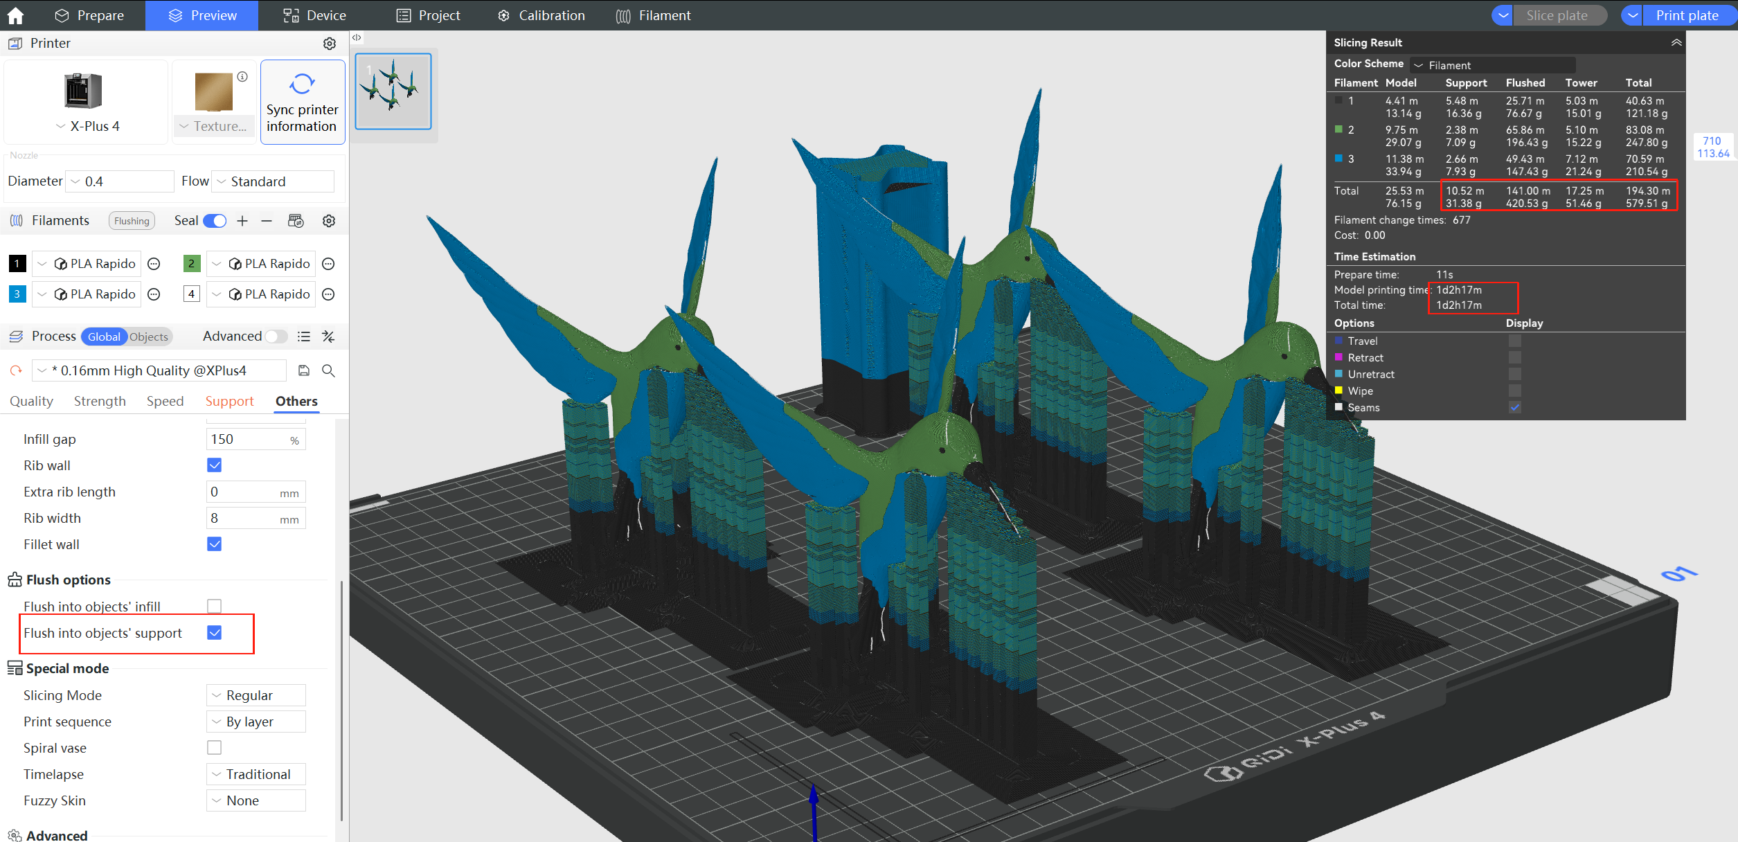Switch to the Prepare tab
This screenshot has height=842, width=1738.
point(89,15)
